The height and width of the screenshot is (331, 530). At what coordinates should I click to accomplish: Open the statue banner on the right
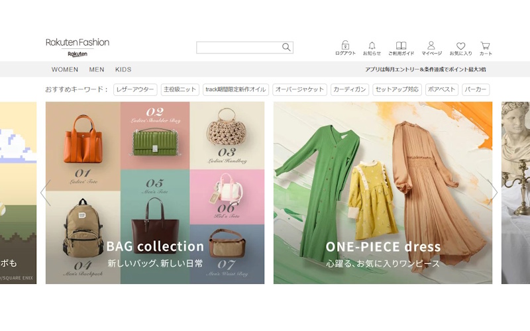[515, 193]
